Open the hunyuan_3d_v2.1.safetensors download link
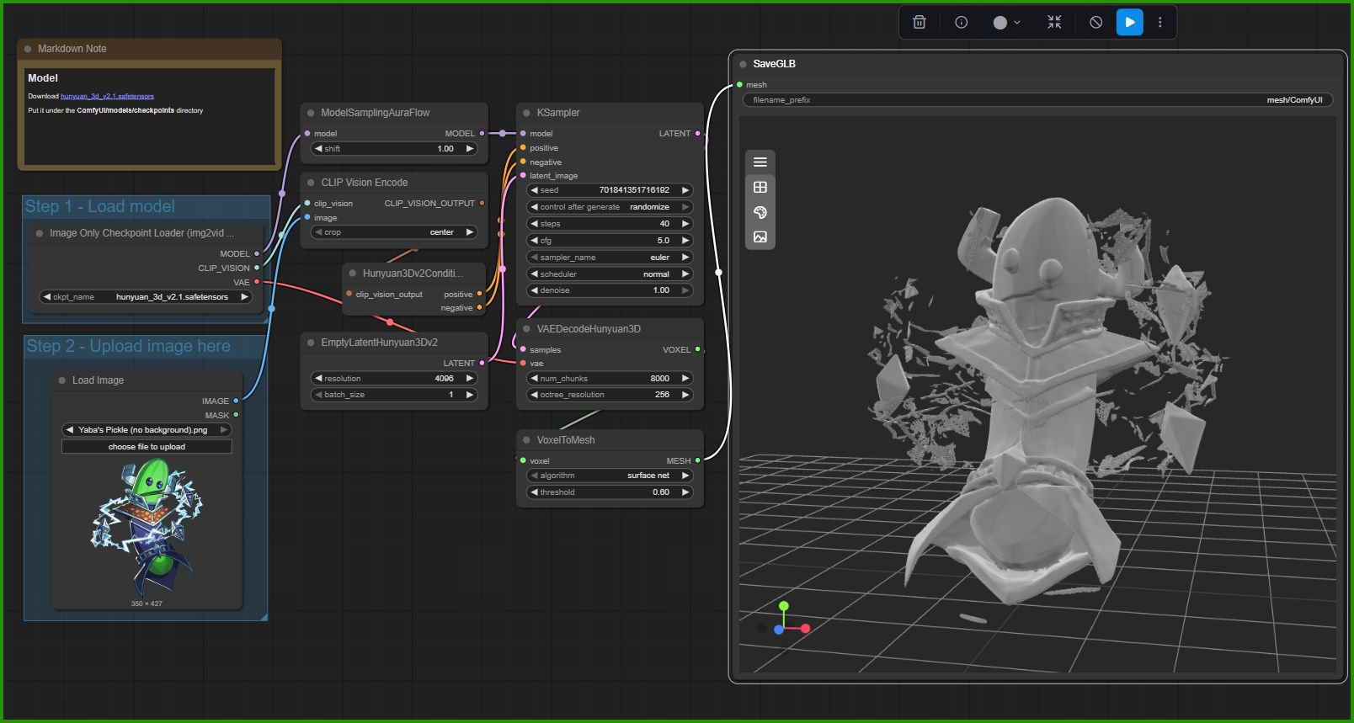This screenshot has height=723, width=1354. pyautogui.click(x=107, y=96)
